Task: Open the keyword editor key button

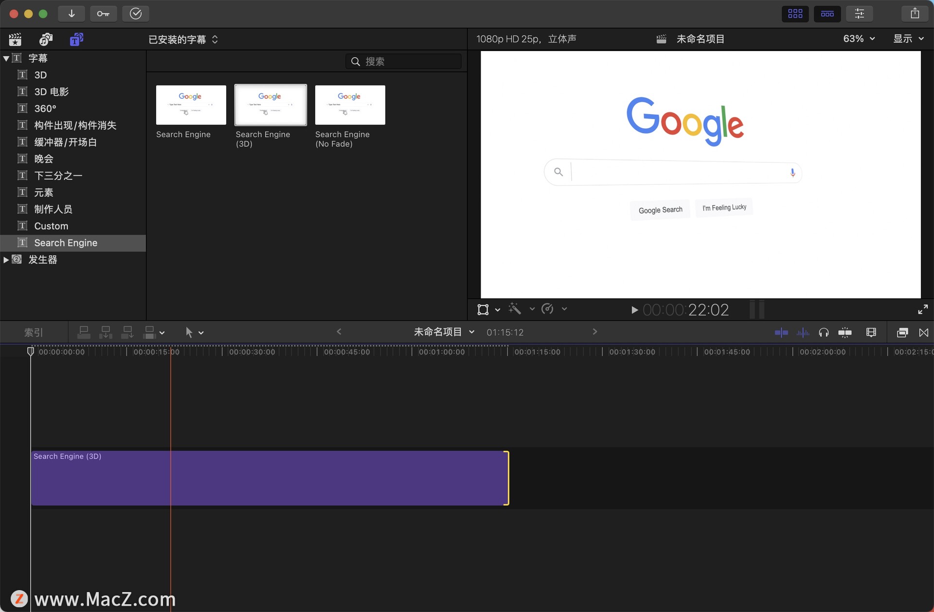Action: click(x=103, y=14)
